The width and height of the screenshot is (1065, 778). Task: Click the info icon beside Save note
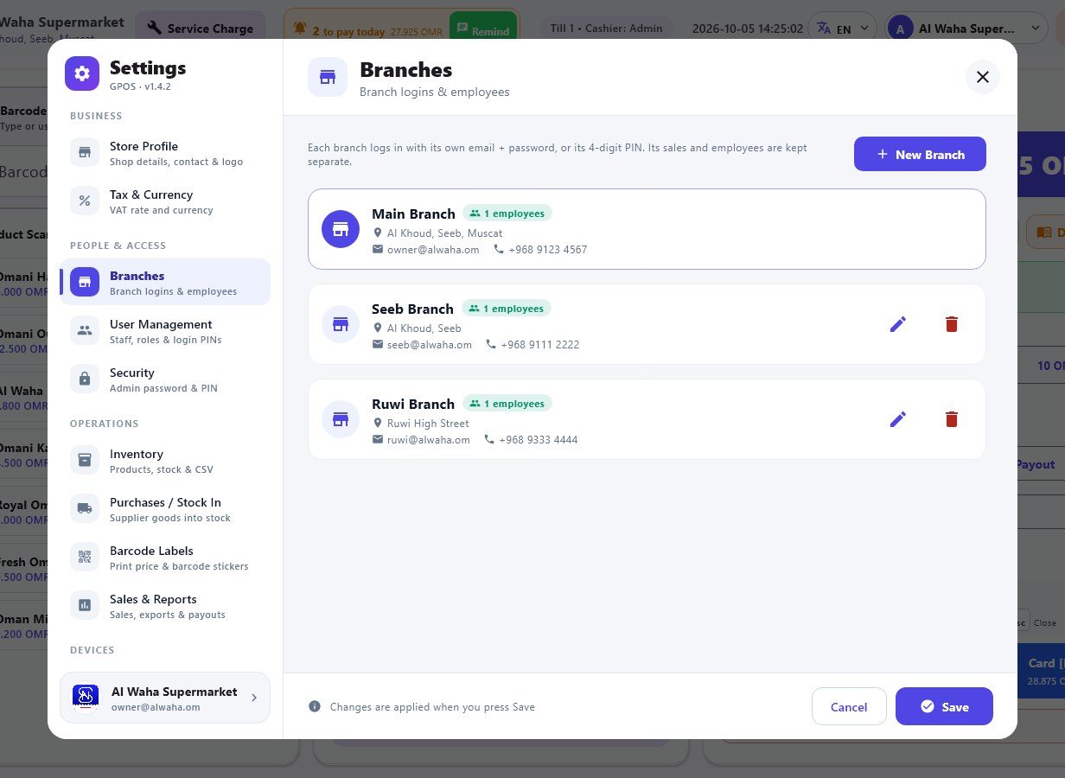(x=315, y=706)
